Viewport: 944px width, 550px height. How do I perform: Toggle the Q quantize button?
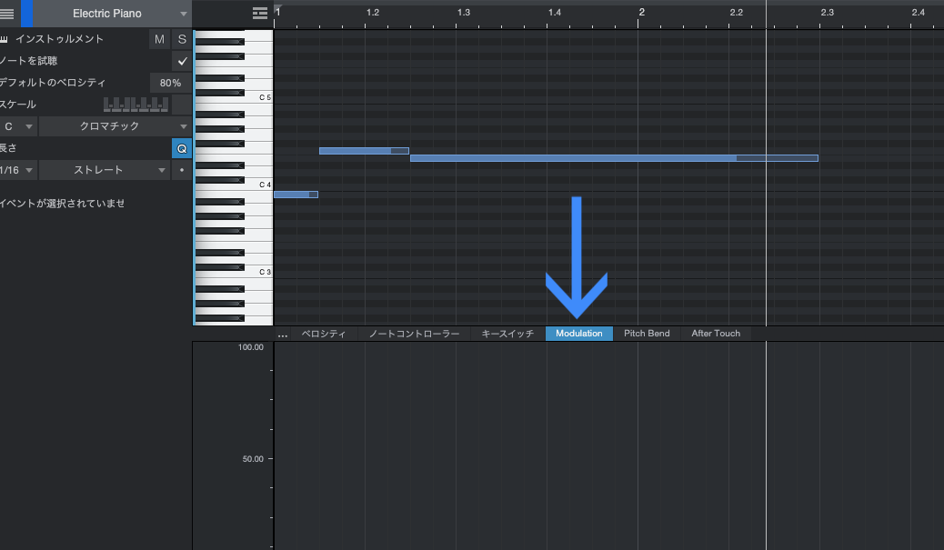[x=182, y=148]
